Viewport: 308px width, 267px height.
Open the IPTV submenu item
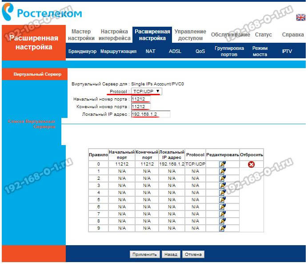click(287, 51)
